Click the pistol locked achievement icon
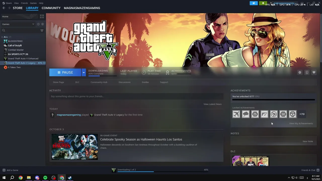The width and height of the screenshot is (322, 181). (264, 114)
